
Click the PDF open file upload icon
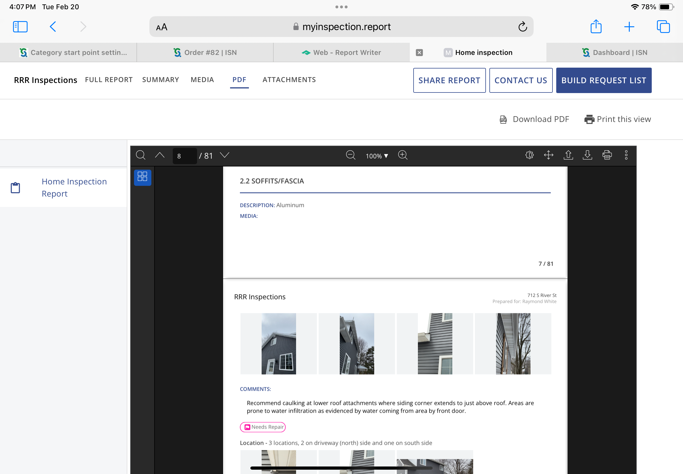pos(568,155)
